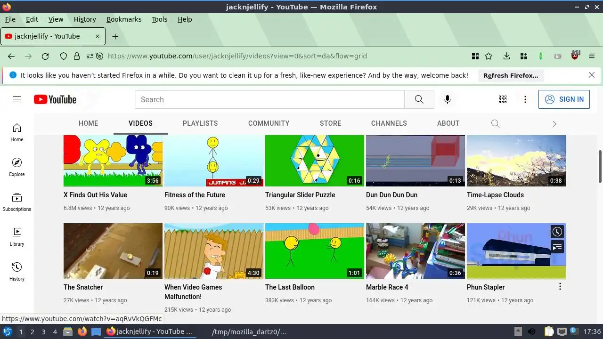Open the Tools menu
This screenshot has height=339, width=603.
[159, 19]
